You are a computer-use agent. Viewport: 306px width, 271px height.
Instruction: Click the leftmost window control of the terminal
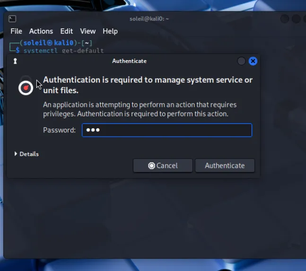[x=284, y=19]
